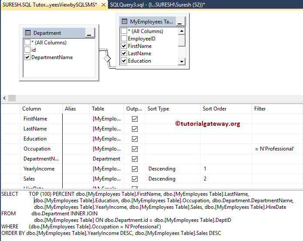Image resolution: width=303 pixels, height=241 pixels.
Task: Click the Department table icon
Action: (x=28, y=33)
